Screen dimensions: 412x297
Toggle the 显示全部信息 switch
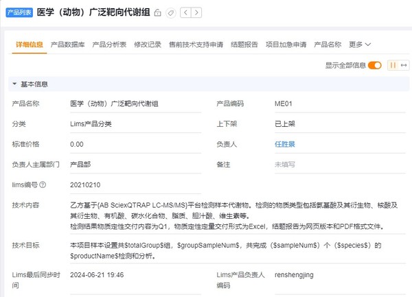(x=374, y=65)
